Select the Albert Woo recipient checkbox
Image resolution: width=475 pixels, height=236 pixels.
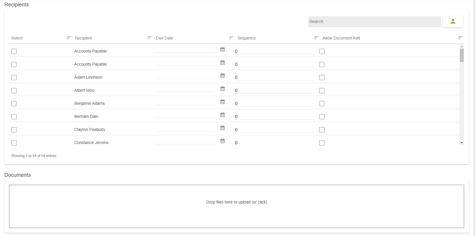(14, 91)
